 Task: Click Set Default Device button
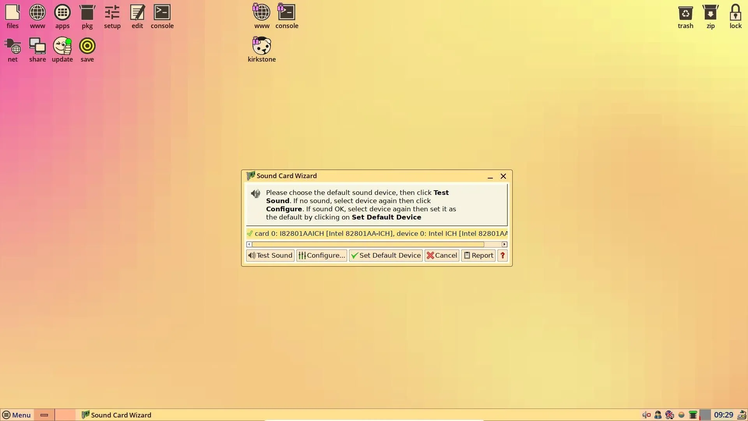386,255
